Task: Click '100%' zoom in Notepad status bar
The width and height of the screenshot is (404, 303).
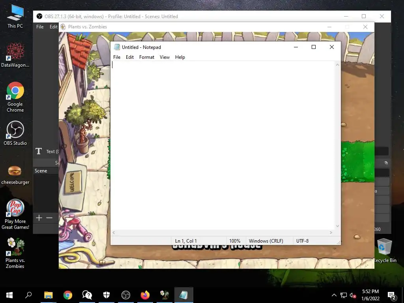Action: 235,241
